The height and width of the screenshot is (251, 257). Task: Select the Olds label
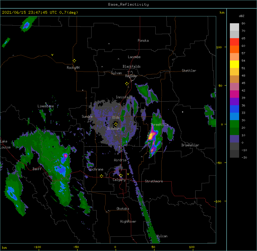click(116, 117)
